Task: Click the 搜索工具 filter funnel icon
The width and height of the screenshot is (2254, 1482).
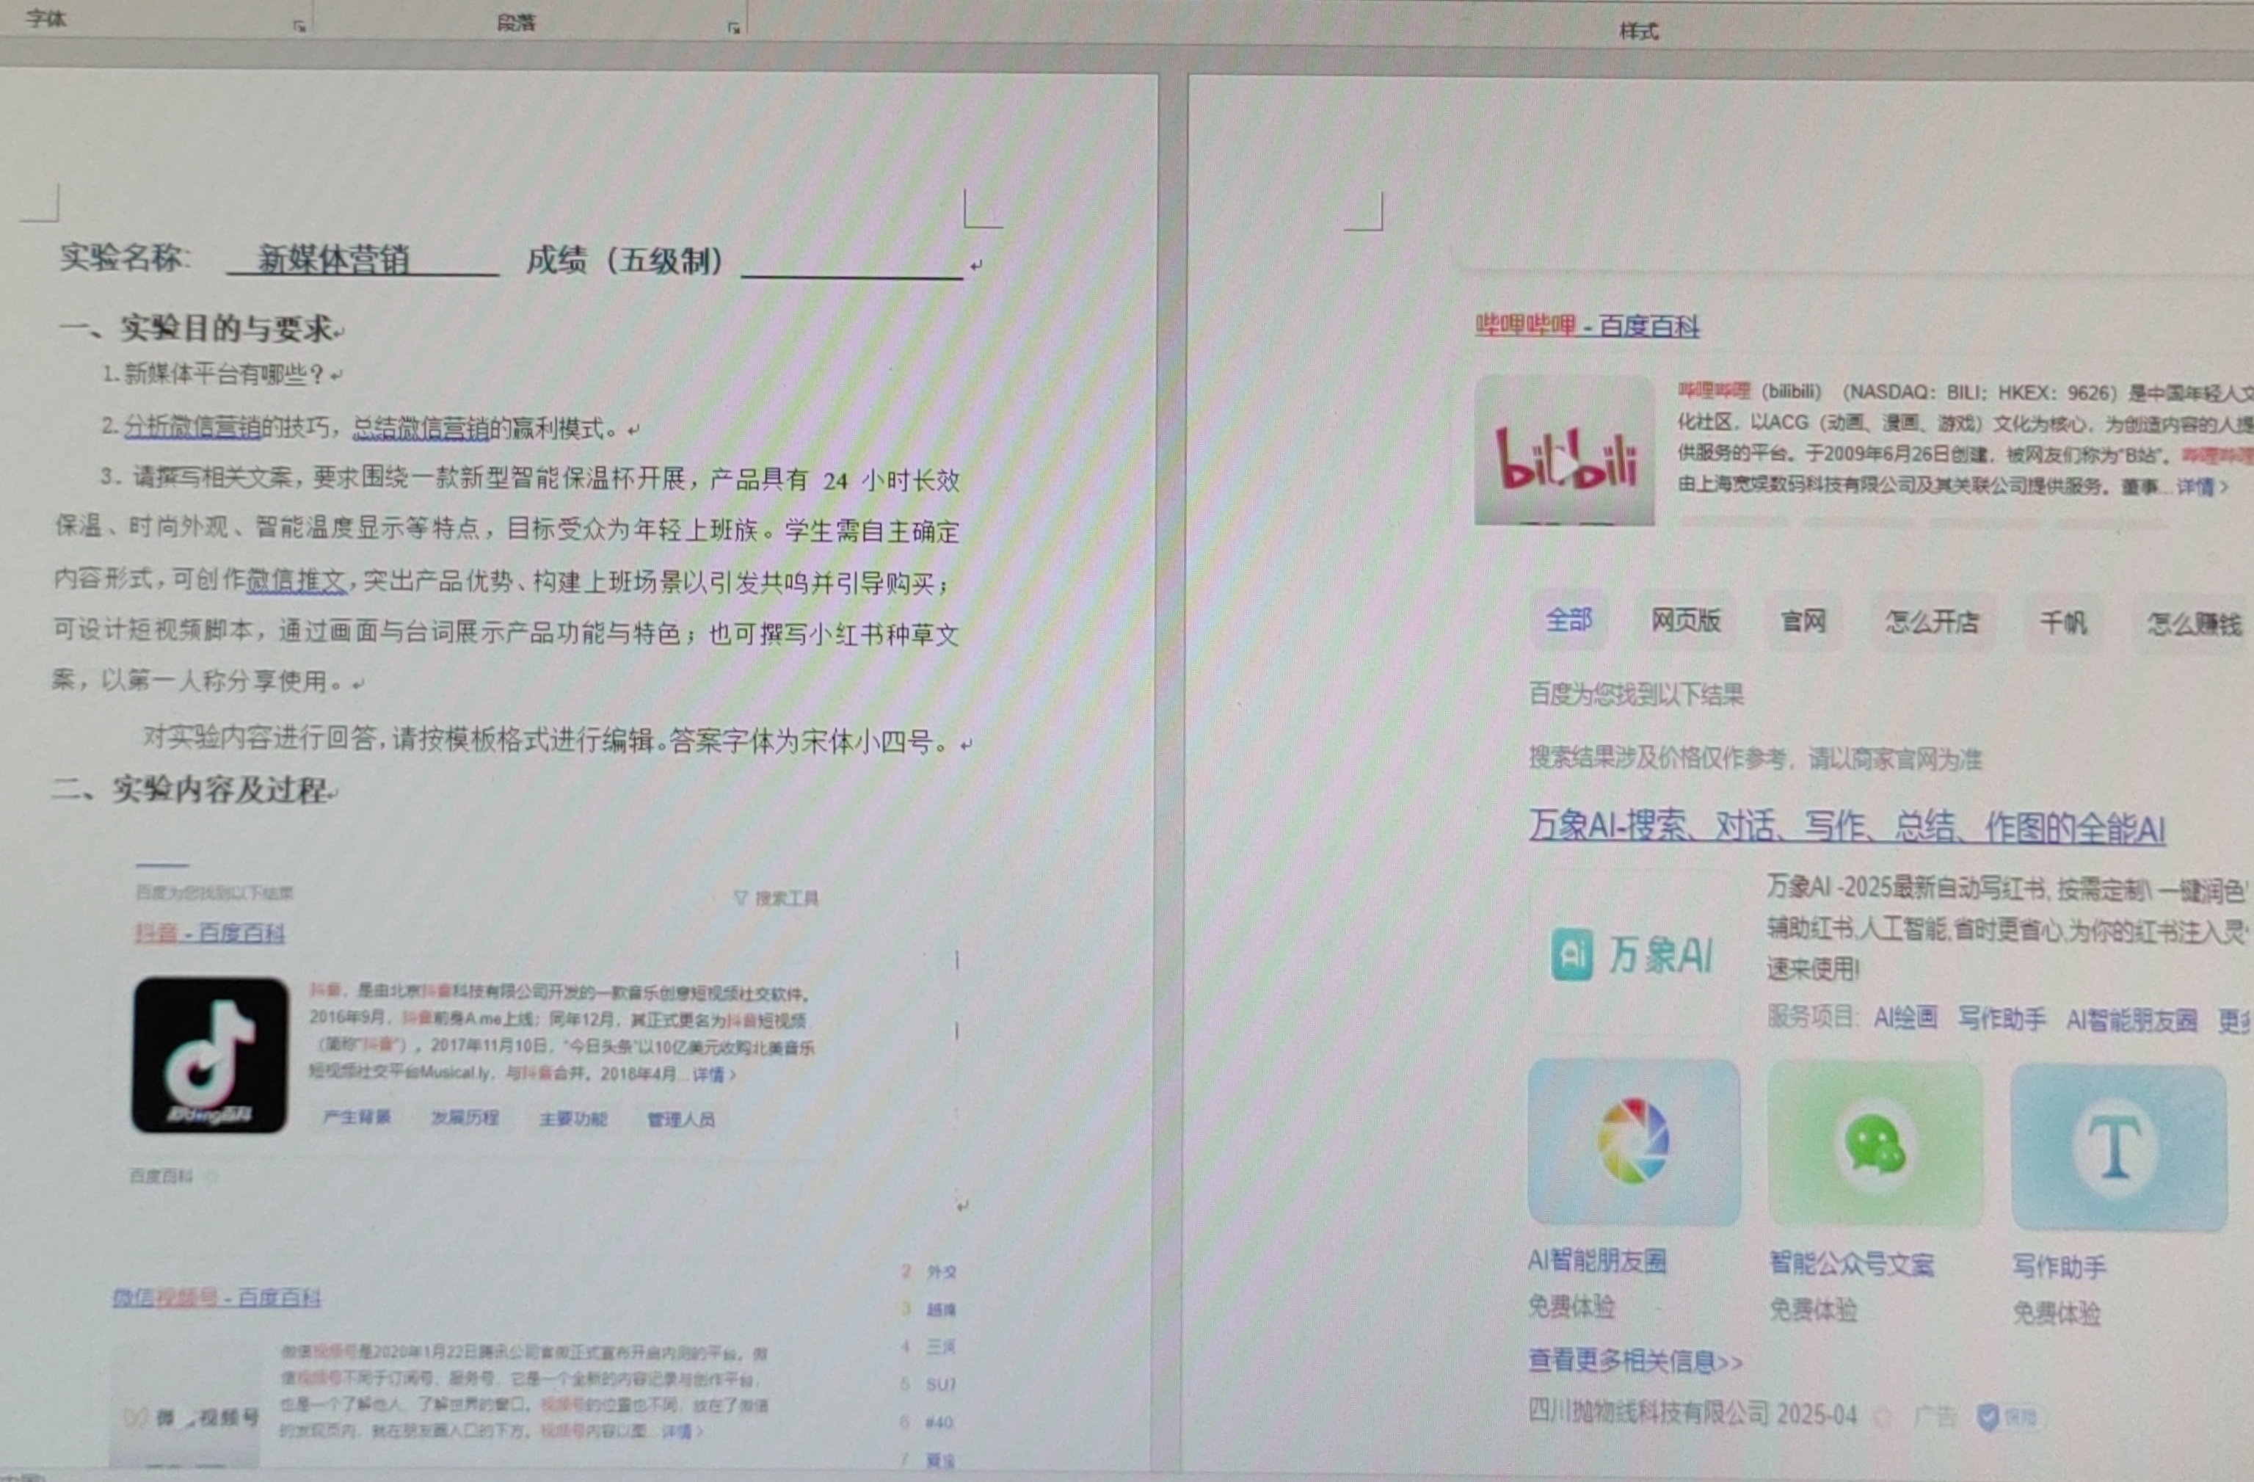Action: tap(741, 898)
